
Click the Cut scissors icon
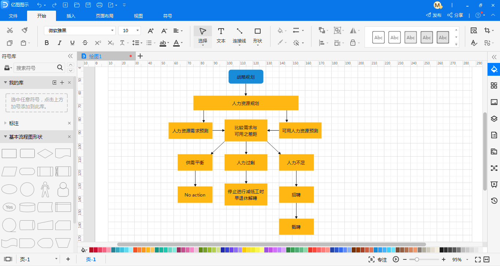coord(10,30)
